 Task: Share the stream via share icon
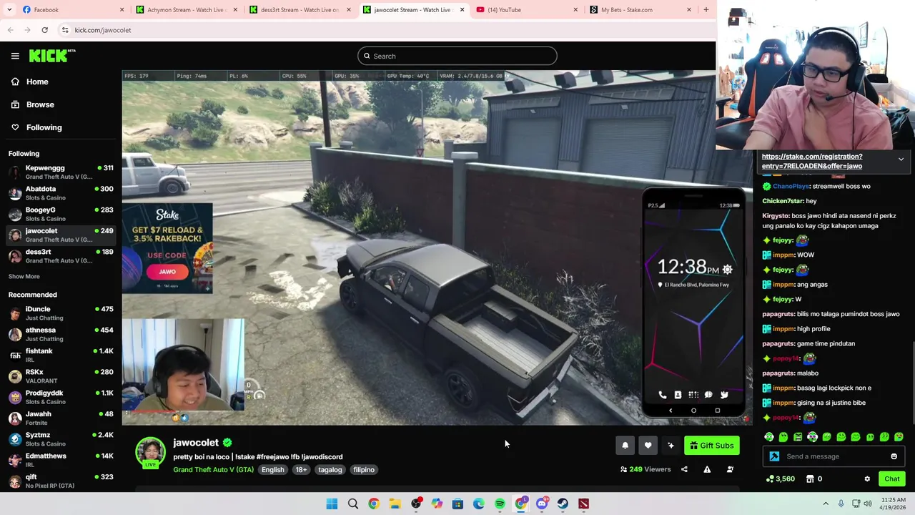point(684,469)
